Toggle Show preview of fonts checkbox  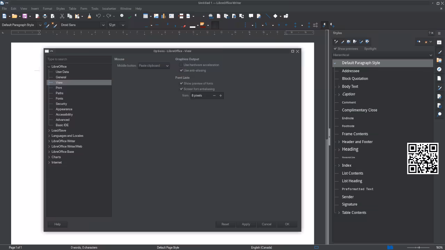tap(181, 83)
